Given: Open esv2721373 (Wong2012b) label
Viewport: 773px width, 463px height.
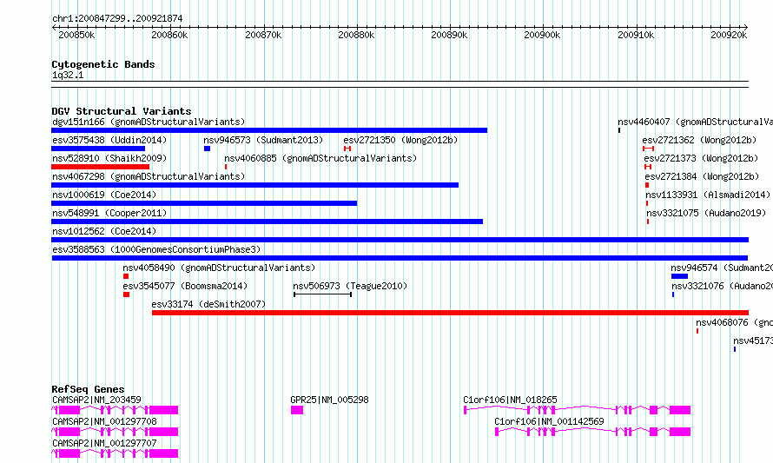Looking at the screenshot, I should pos(701,158).
